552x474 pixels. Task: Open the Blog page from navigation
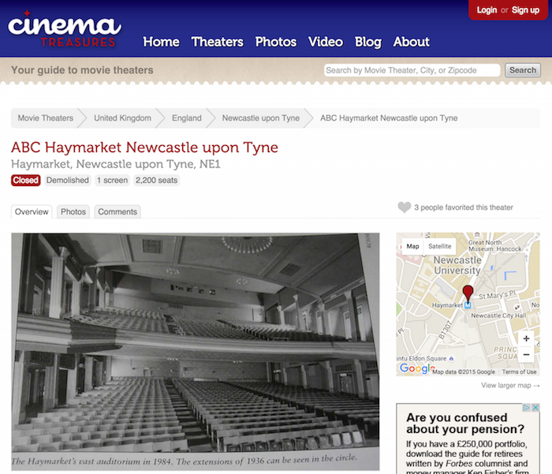(x=367, y=42)
